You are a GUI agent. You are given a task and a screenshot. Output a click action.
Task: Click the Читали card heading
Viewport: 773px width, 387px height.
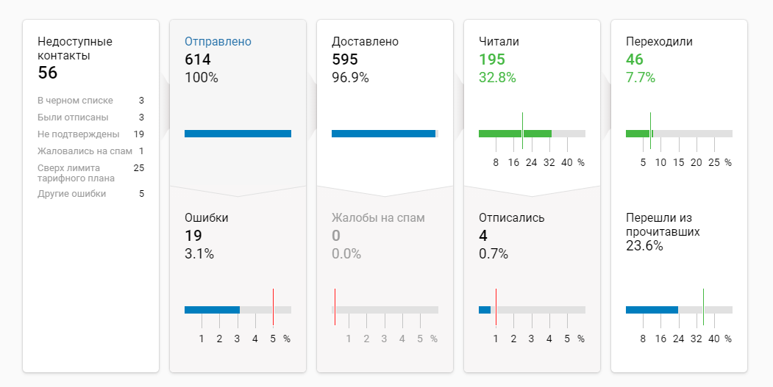click(x=499, y=42)
